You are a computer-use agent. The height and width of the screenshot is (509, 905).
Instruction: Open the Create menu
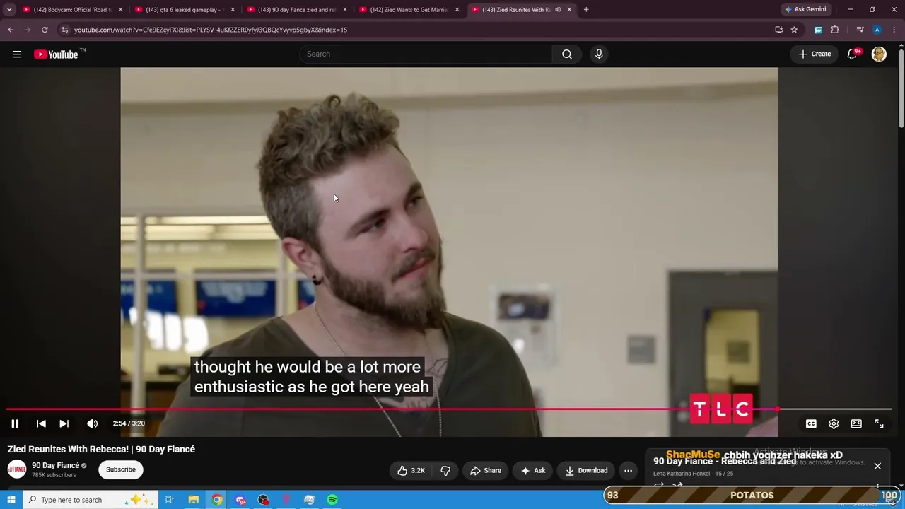pos(814,54)
